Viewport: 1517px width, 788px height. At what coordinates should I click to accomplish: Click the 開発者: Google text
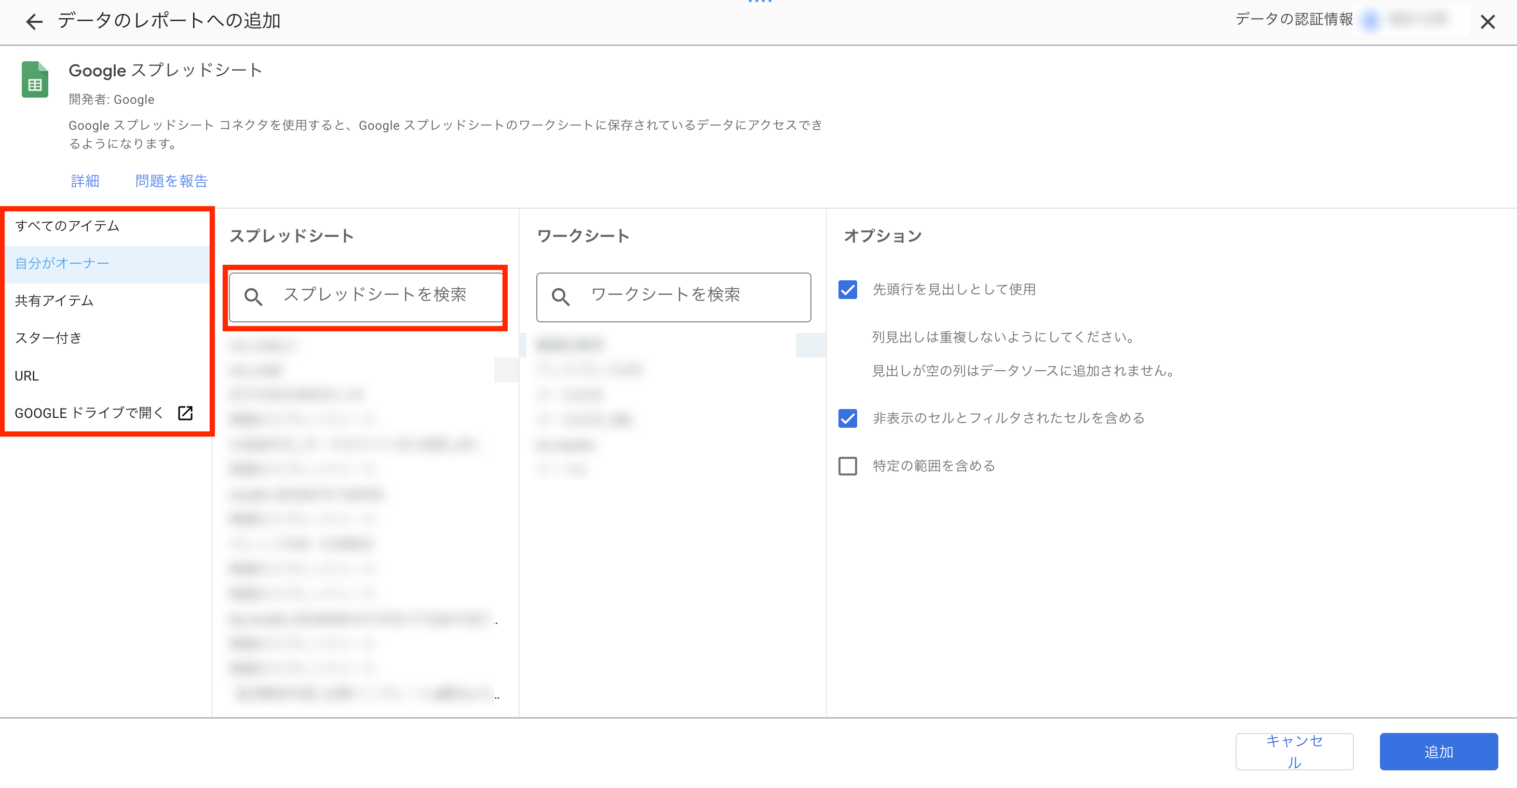click(111, 100)
